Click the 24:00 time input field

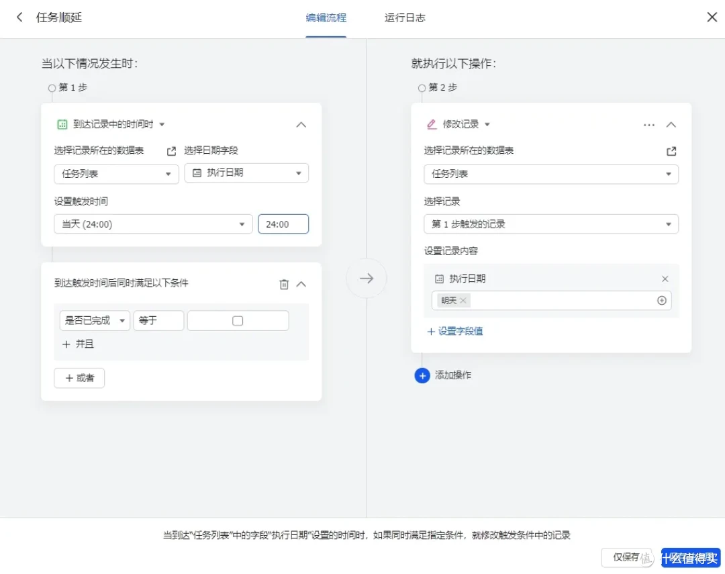pos(283,224)
